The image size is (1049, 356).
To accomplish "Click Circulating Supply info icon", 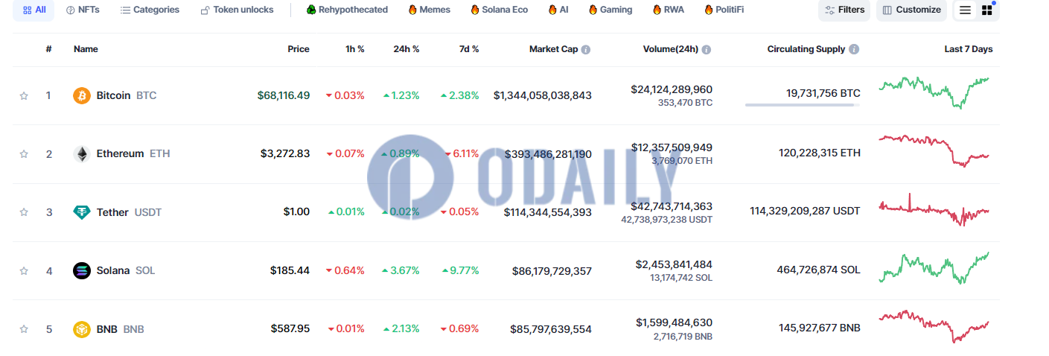I will [854, 49].
